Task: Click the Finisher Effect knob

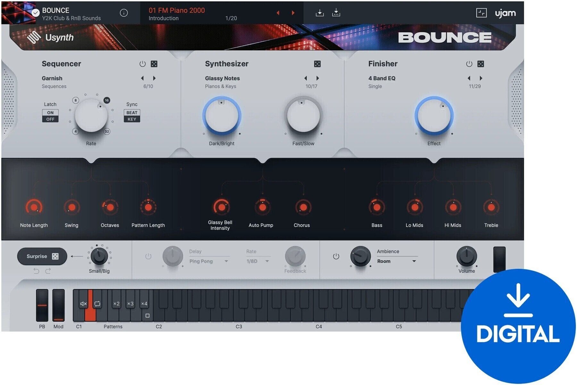Action: tap(434, 116)
